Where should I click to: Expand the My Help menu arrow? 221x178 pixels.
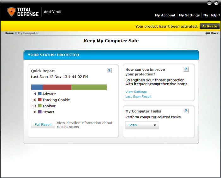tap(219, 15)
